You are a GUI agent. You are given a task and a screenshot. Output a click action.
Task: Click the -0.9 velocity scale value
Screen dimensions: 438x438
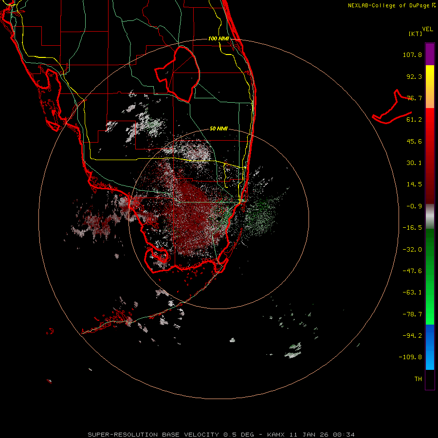[414, 206]
